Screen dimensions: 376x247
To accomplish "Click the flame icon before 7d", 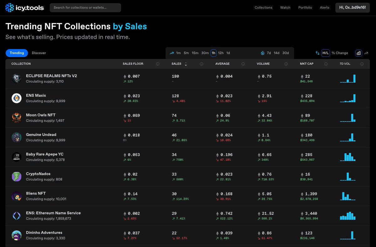I will coord(263,53).
